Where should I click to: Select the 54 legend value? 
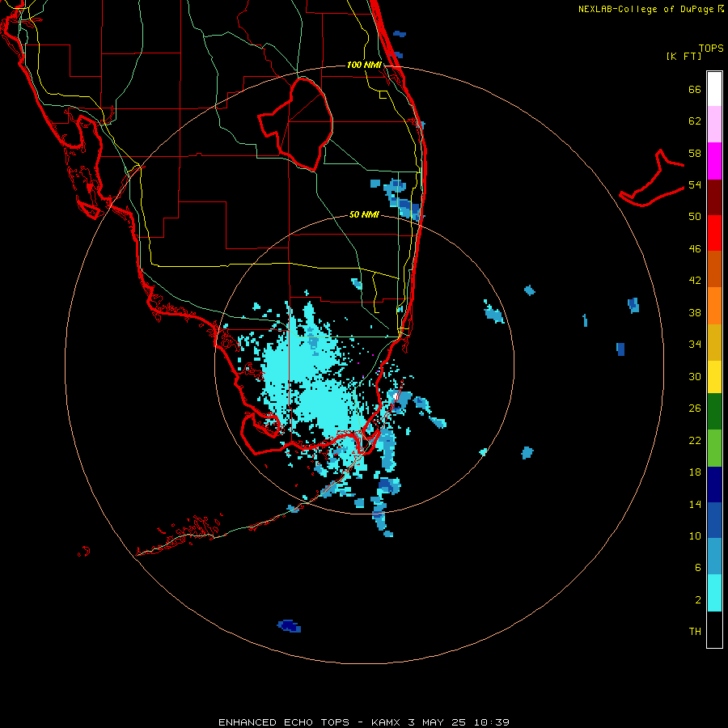[x=695, y=184]
